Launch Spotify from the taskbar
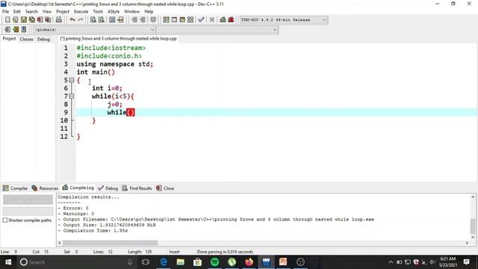Image resolution: width=478 pixels, height=269 pixels. [215, 262]
